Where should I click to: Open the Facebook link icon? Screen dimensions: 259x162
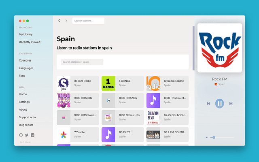(32, 135)
